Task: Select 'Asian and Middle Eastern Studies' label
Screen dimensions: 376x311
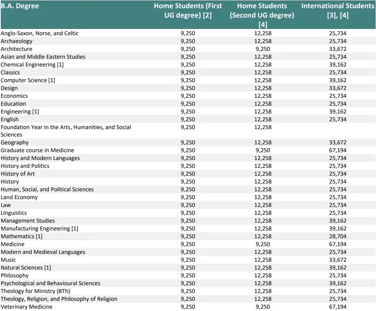Action: [43, 57]
